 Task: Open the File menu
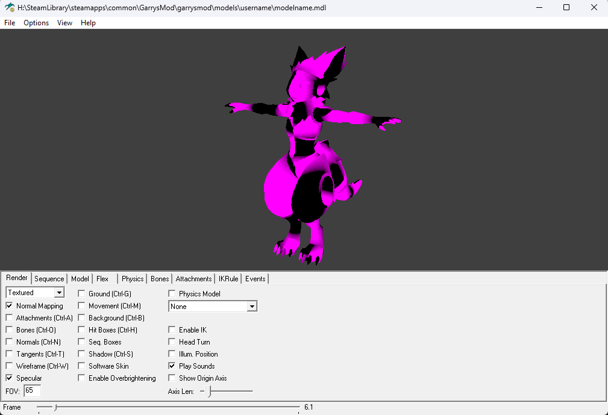pyautogui.click(x=10, y=23)
